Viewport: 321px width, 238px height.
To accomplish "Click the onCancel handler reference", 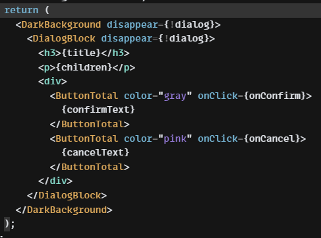I will coord(272,138).
